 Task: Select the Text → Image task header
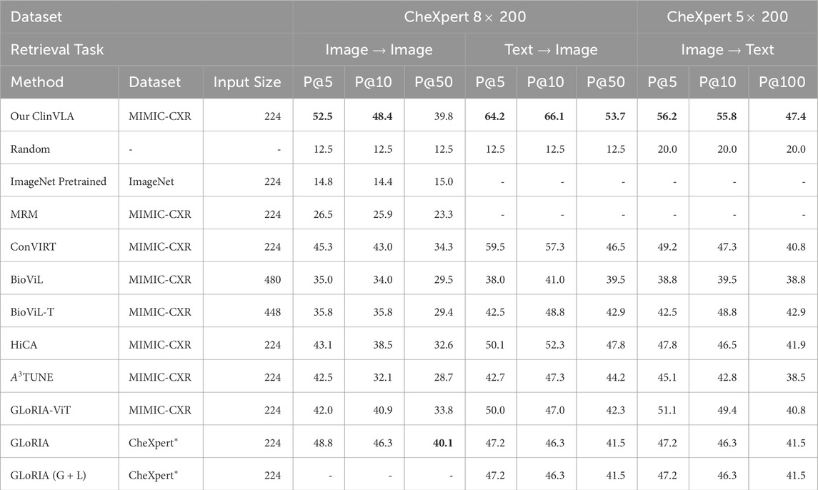(551, 49)
